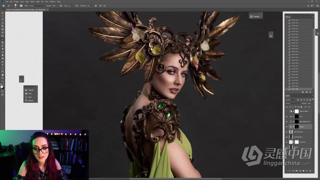The image size is (320, 180).
Task: Click the Home icon in options bar
Action: coord(3,6)
